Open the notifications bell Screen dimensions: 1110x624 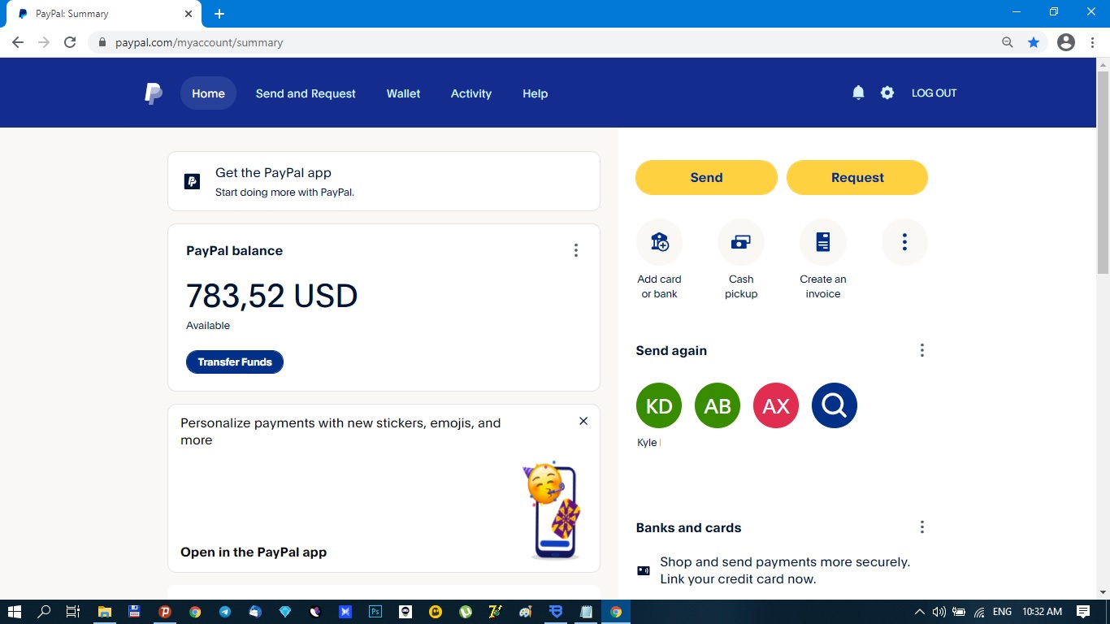click(858, 93)
